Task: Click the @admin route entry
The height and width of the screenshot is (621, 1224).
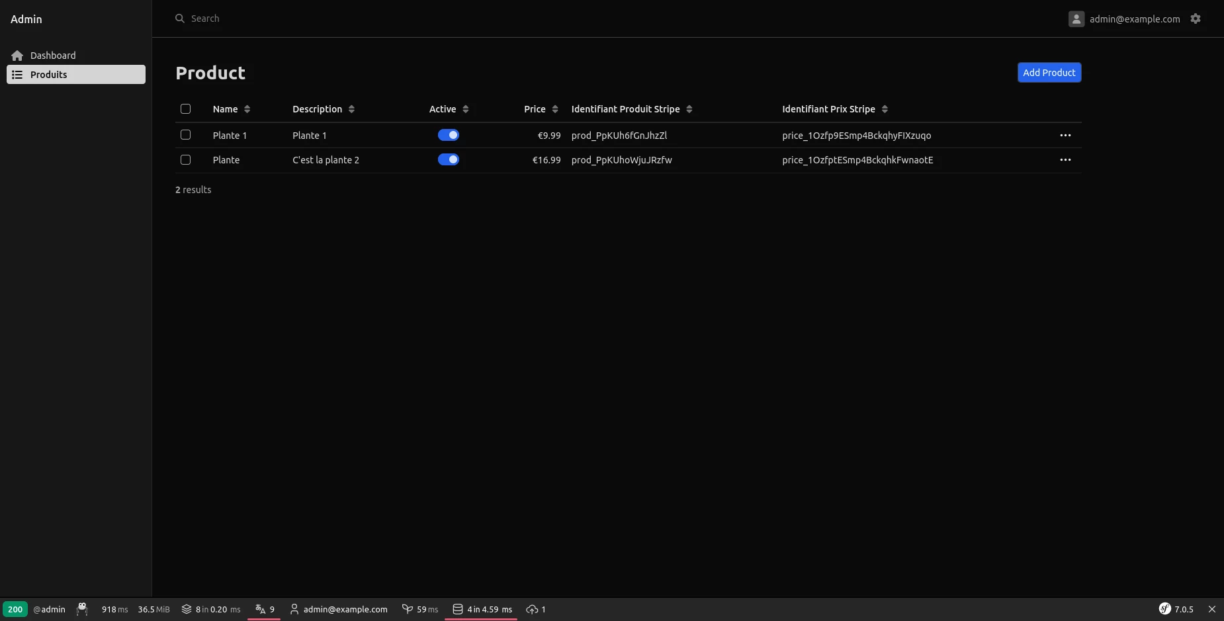Action: coord(49,609)
